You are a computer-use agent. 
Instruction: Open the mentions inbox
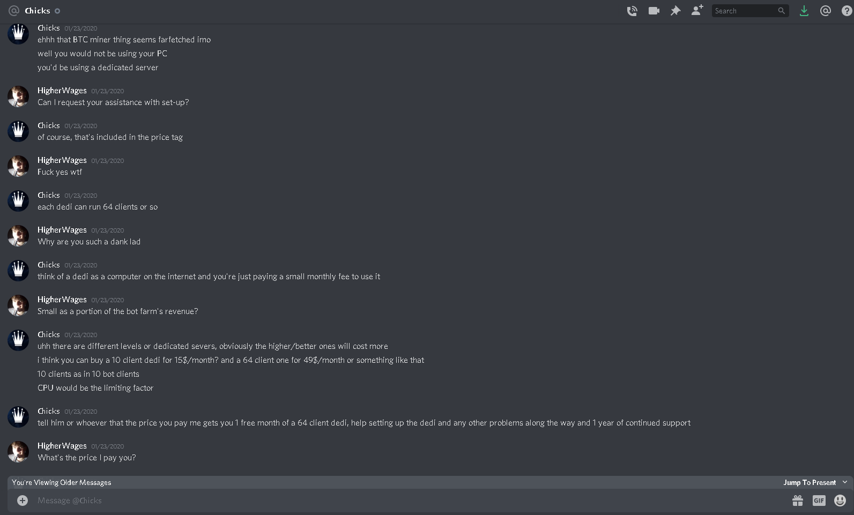click(x=826, y=11)
